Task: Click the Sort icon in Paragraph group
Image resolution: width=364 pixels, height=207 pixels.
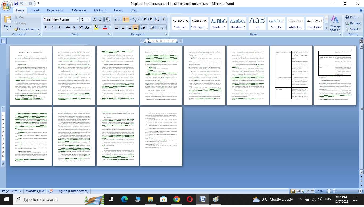Action: pos(157,19)
